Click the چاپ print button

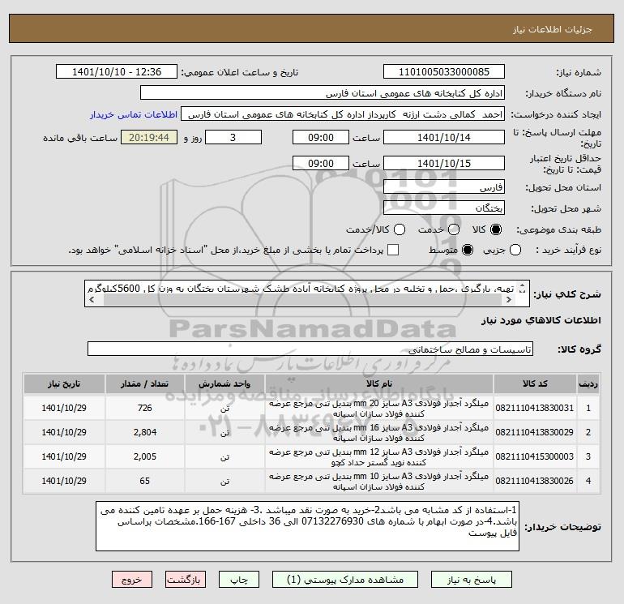239,580
